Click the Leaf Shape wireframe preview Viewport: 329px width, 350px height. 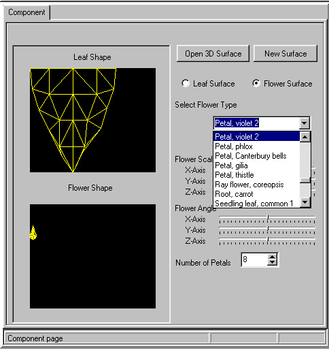[92, 120]
